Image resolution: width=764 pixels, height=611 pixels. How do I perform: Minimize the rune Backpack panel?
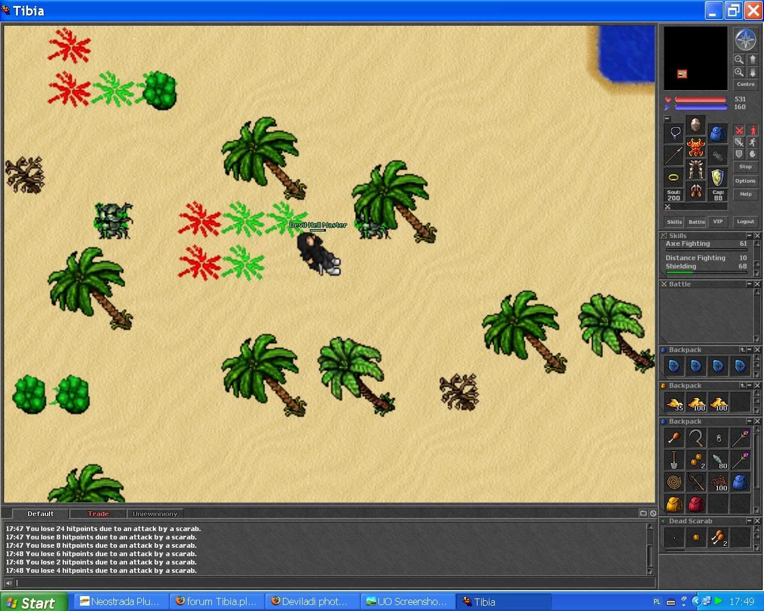(x=750, y=350)
